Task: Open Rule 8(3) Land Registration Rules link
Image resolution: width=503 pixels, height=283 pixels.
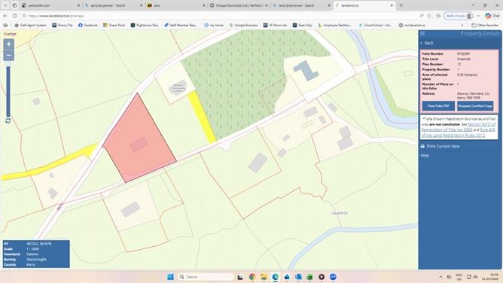Action: [x=459, y=132]
